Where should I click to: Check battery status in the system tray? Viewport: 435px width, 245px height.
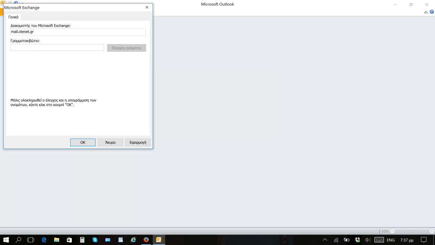click(347, 240)
